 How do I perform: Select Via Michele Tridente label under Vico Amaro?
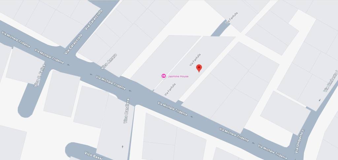coord(111,82)
